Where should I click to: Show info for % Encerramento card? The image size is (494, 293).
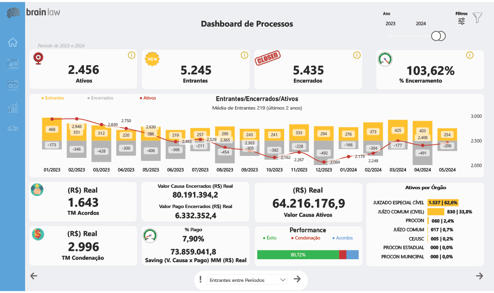tap(469, 55)
